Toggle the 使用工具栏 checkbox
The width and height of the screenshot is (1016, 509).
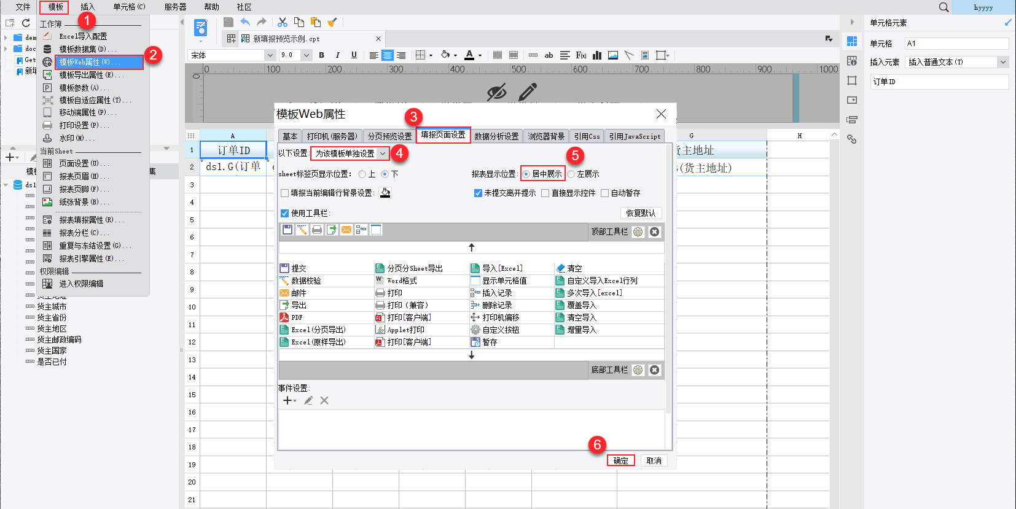(284, 213)
